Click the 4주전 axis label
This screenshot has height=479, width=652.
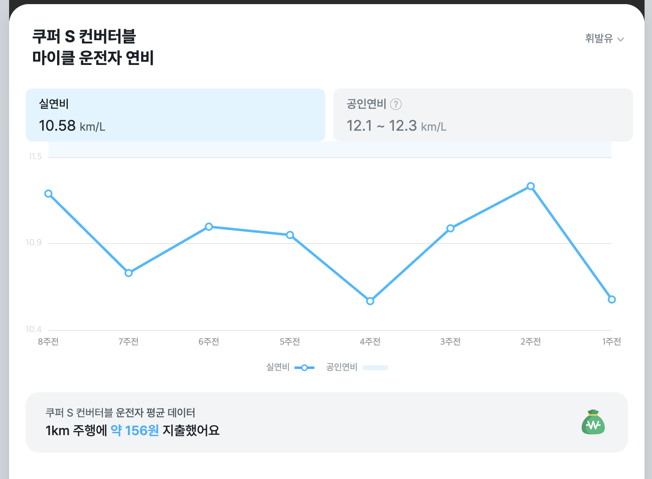click(x=370, y=342)
